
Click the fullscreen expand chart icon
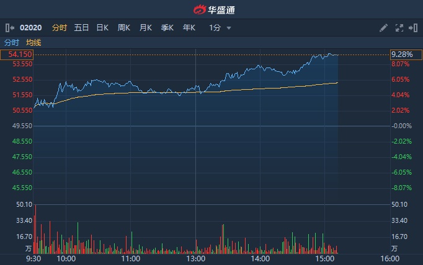tap(399, 28)
